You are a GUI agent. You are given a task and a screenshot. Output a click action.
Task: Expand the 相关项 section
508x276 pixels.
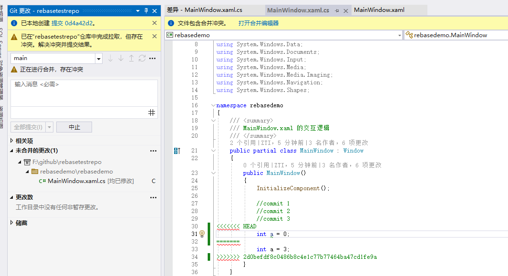[x=11, y=141]
